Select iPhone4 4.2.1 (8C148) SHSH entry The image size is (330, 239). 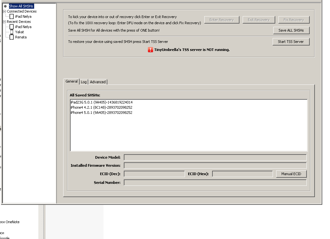tap(102, 107)
